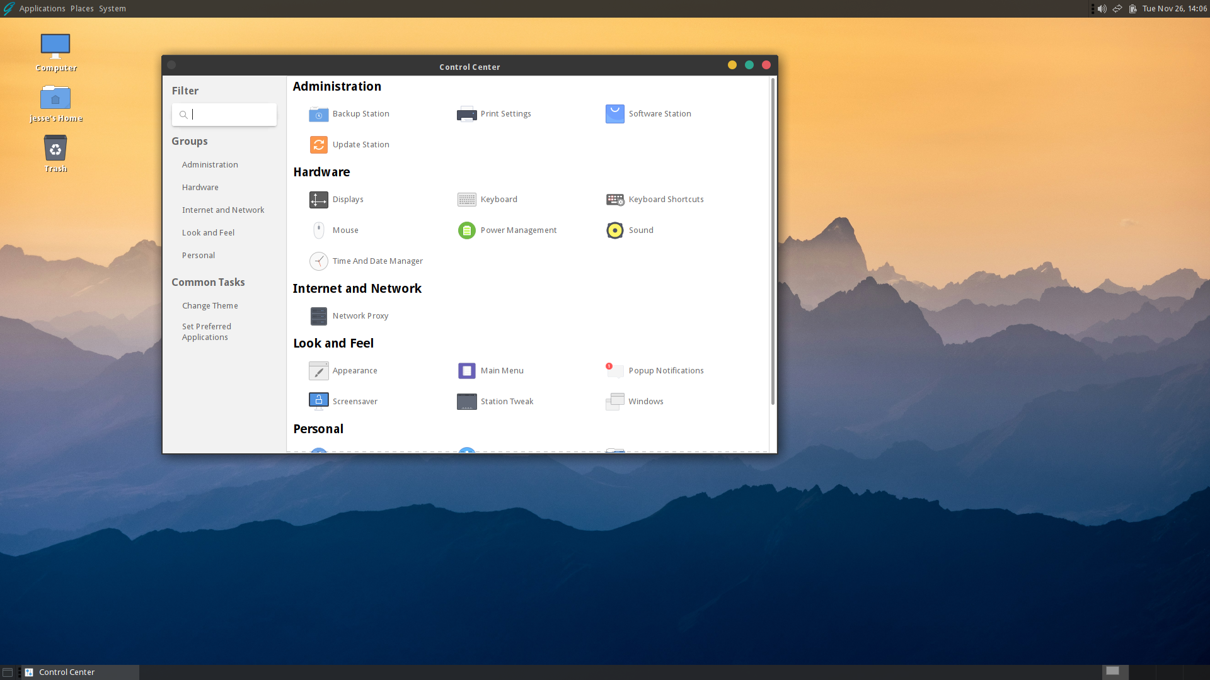Viewport: 1210px width, 680px height.
Task: Select Look and Feel group
Action: [208, 233]
